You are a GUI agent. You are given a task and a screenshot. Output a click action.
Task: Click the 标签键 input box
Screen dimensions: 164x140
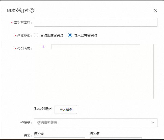(59, 138)
